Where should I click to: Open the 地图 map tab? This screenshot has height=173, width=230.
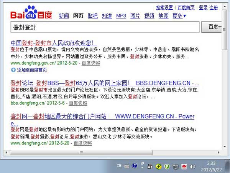pos(163,16)
